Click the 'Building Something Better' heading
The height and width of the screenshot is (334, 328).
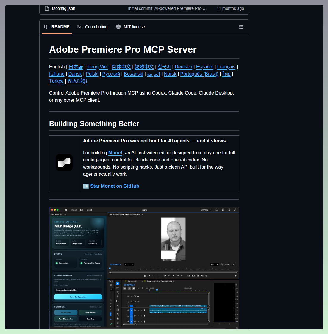(94, 123)
